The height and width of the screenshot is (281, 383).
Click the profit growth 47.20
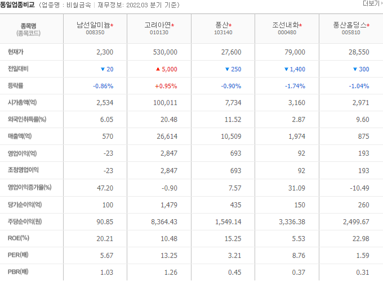[x=105, y=188]
